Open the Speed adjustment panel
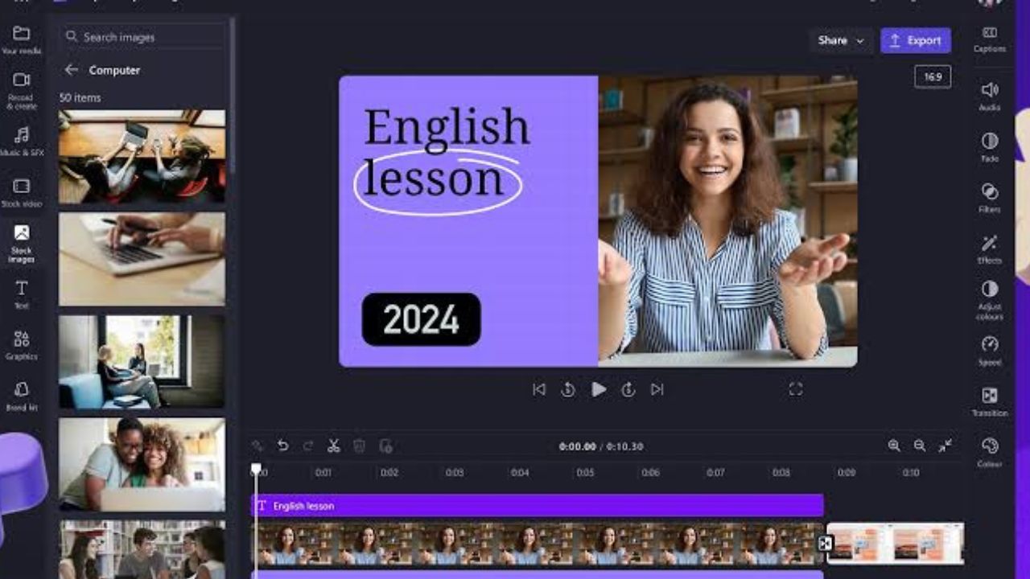The image size is (1030, 579). [989, 350]
